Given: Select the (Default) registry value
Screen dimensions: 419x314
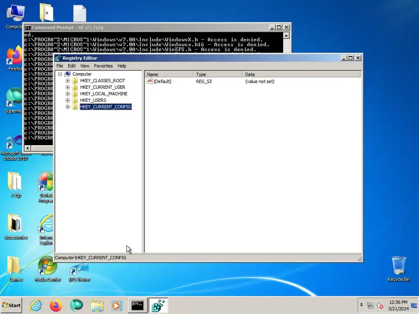Looking at the screenshot, I should [162, 81].
